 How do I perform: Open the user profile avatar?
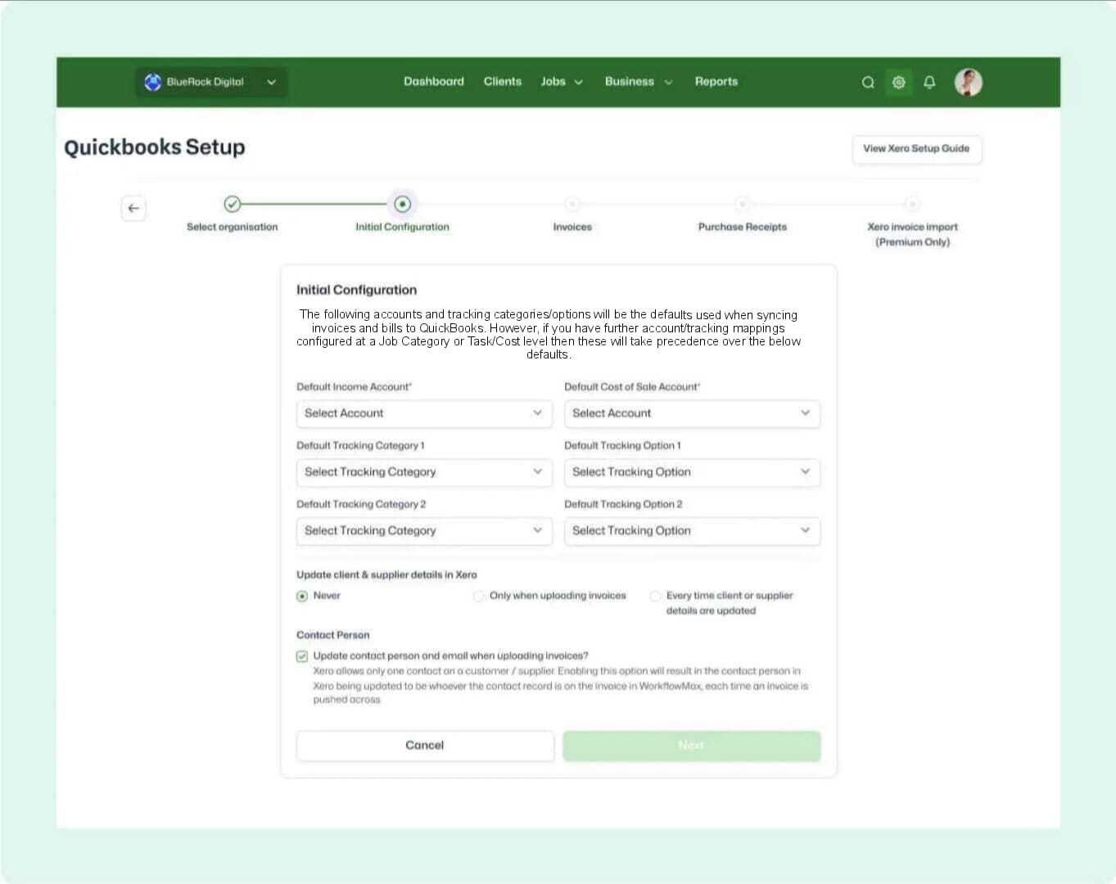coord(969,82)
